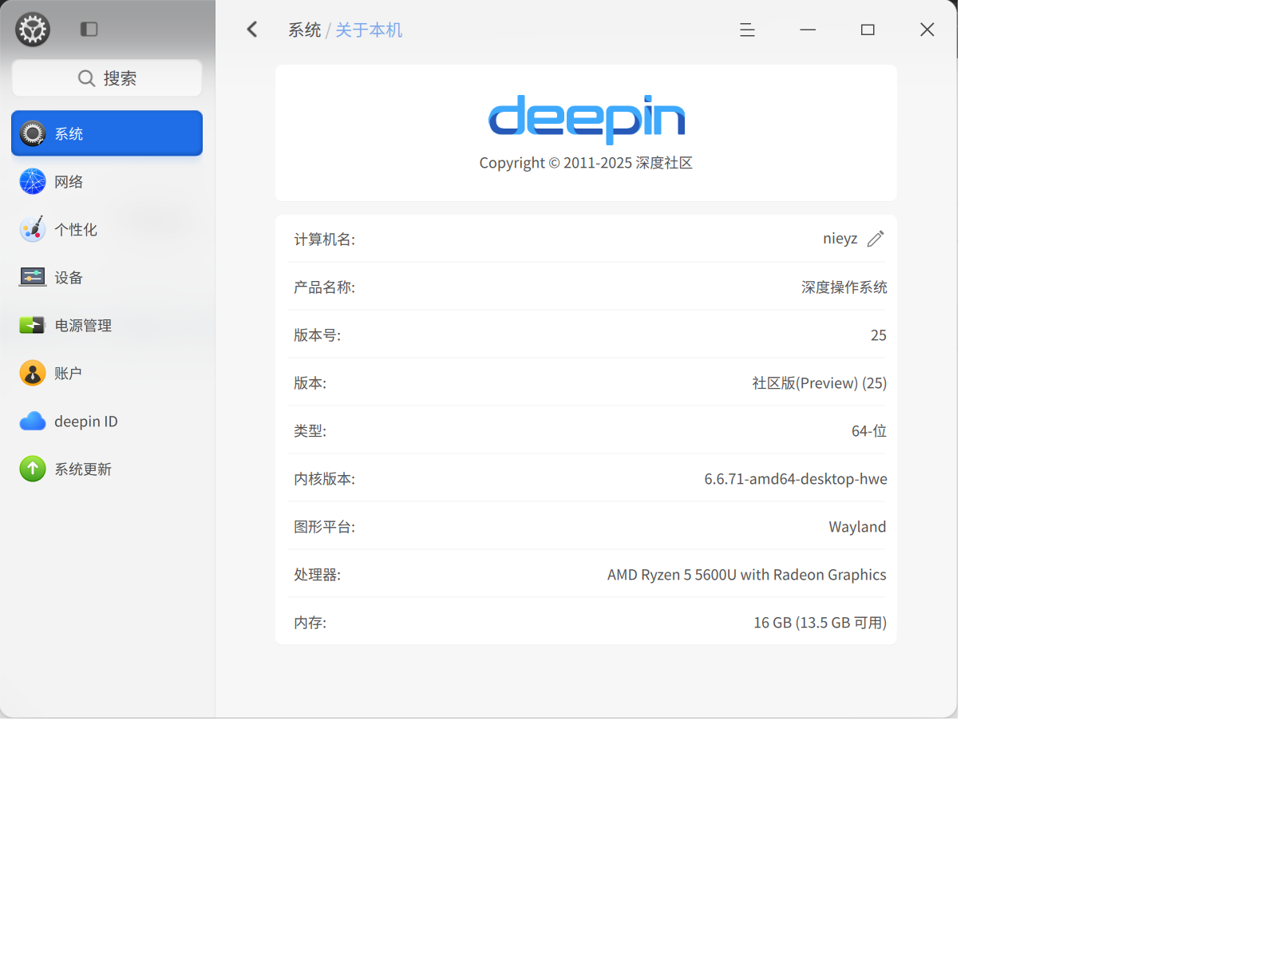Maximize the Control Center window
Image resolution: width=1277 pixels, height=958 pixels.
coord(868,30)
